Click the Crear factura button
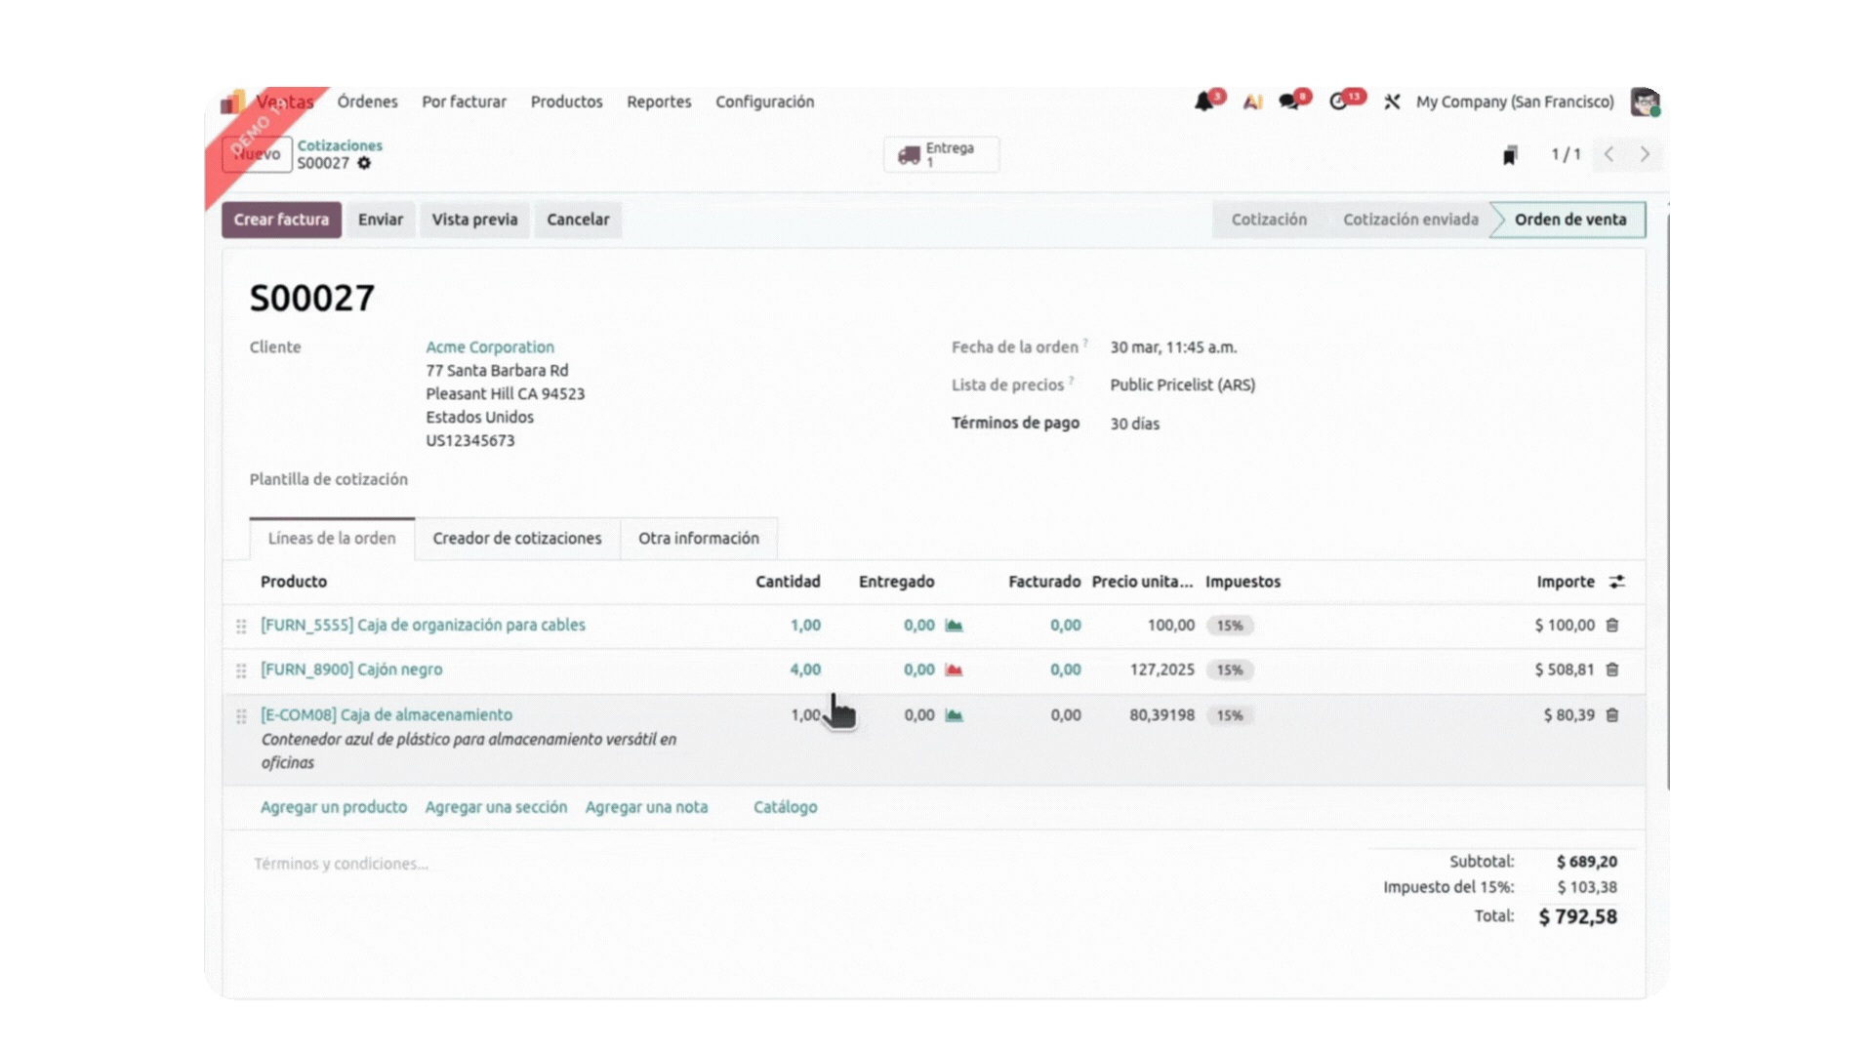Viewport: 1874px width, 1054px height. pos(281,220)
